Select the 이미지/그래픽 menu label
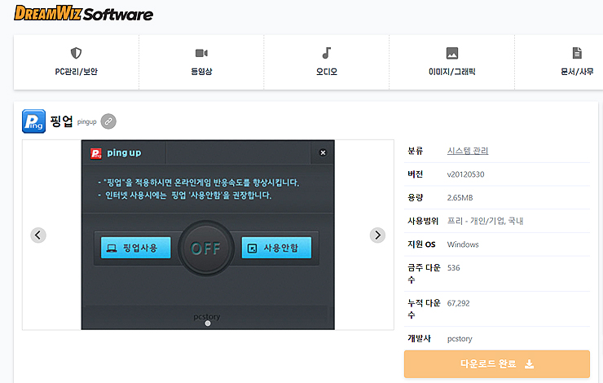Screen dimensions: 603x383 (452, 72)
